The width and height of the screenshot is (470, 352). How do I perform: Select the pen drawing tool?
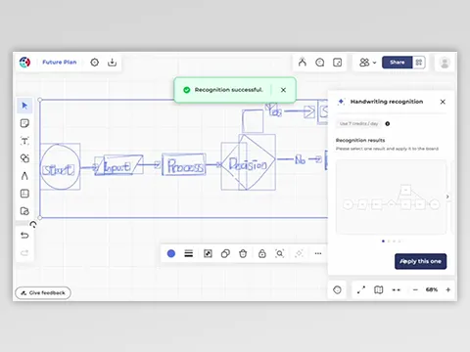(x=24, y=176)
